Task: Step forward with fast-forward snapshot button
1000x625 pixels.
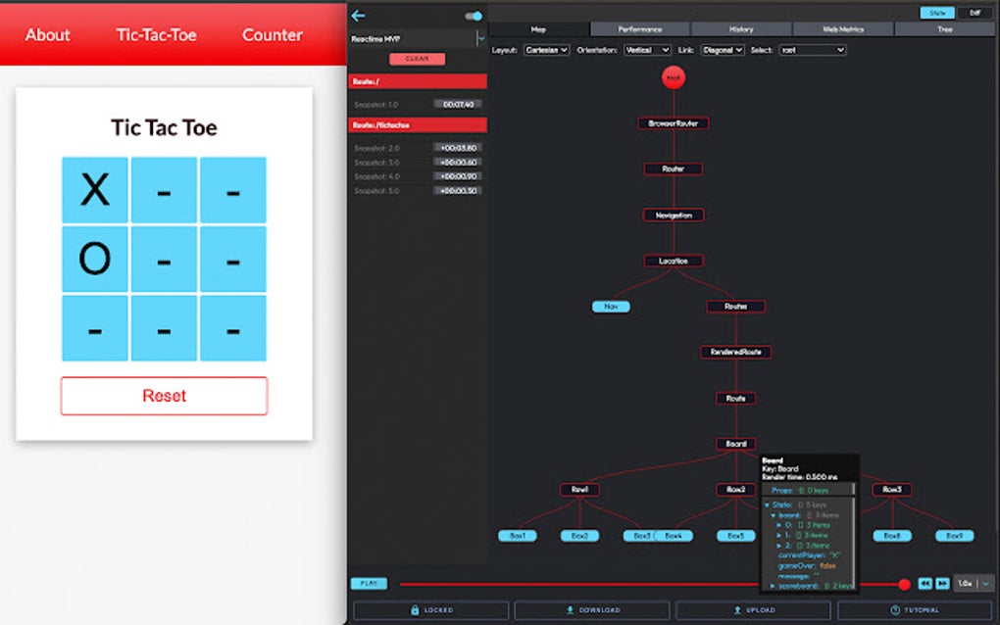Action: (942, 584)
